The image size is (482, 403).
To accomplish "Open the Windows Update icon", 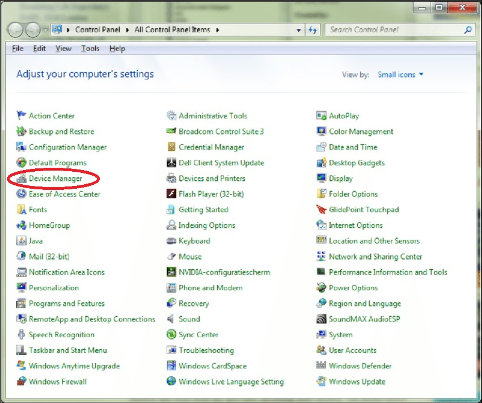I will click(x=322, y=381).
